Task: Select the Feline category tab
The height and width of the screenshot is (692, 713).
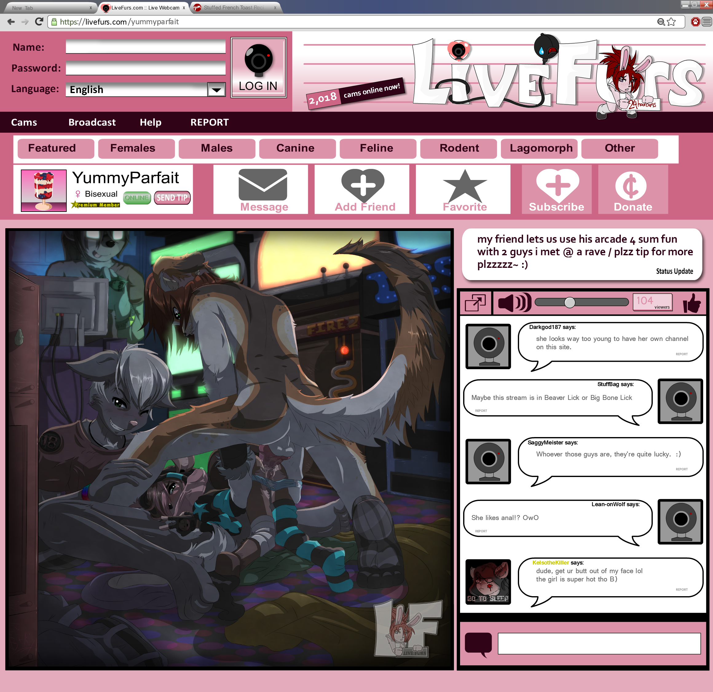Action: click(x=376, y=148)
